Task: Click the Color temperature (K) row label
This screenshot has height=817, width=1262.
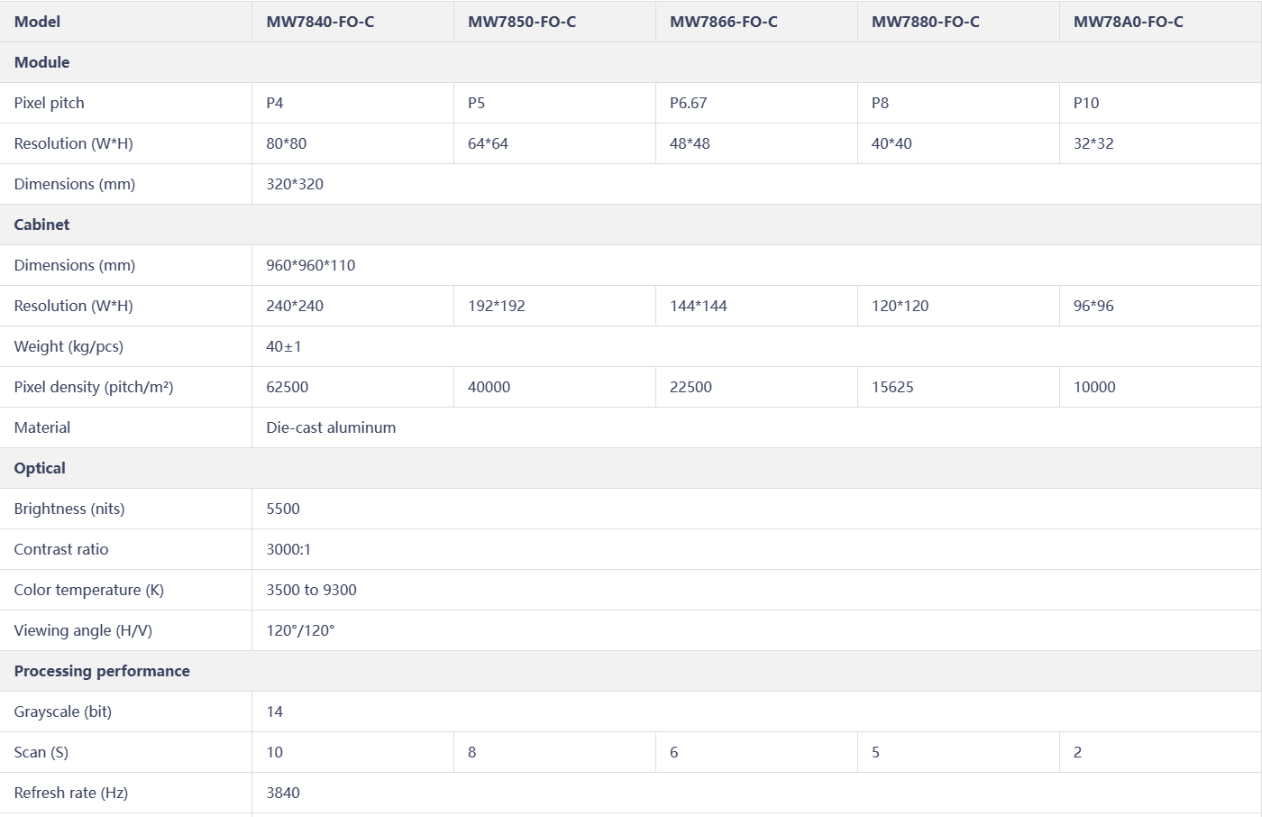Action: pos(89,590)
